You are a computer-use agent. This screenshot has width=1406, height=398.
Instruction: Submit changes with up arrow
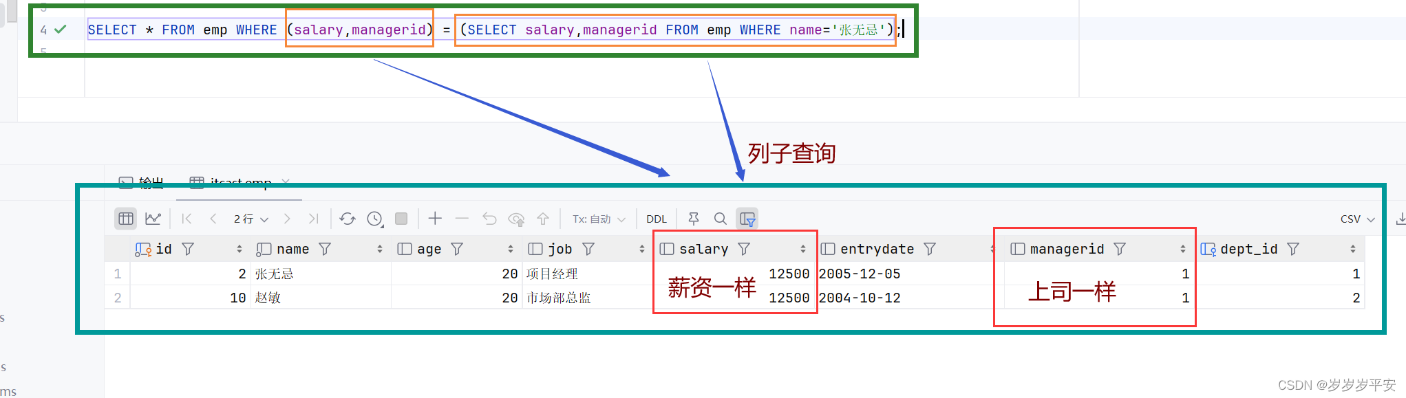coord(543,219)
